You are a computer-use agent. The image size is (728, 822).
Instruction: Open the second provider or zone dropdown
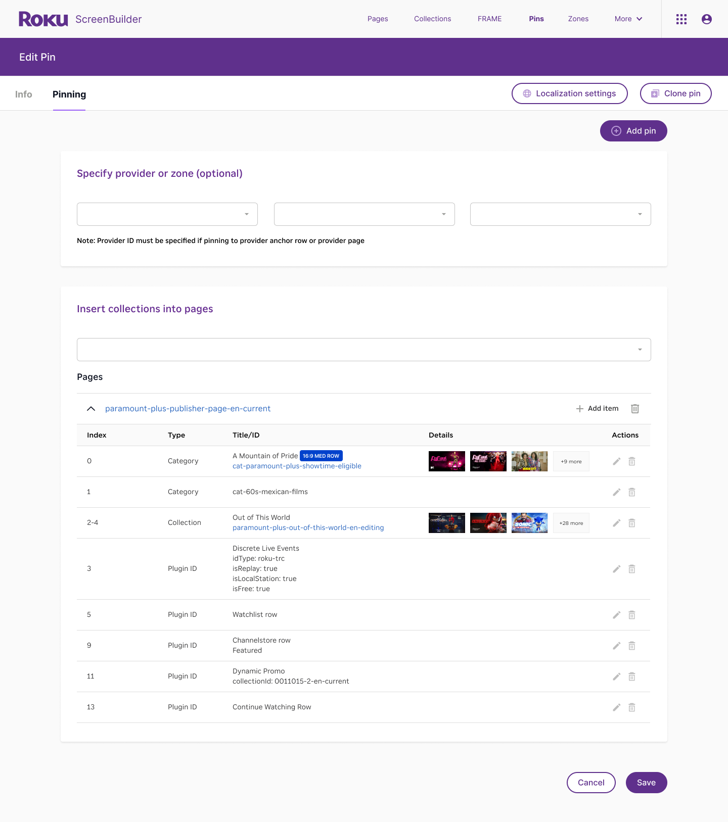pyautogui.click(x=365, y=214)
